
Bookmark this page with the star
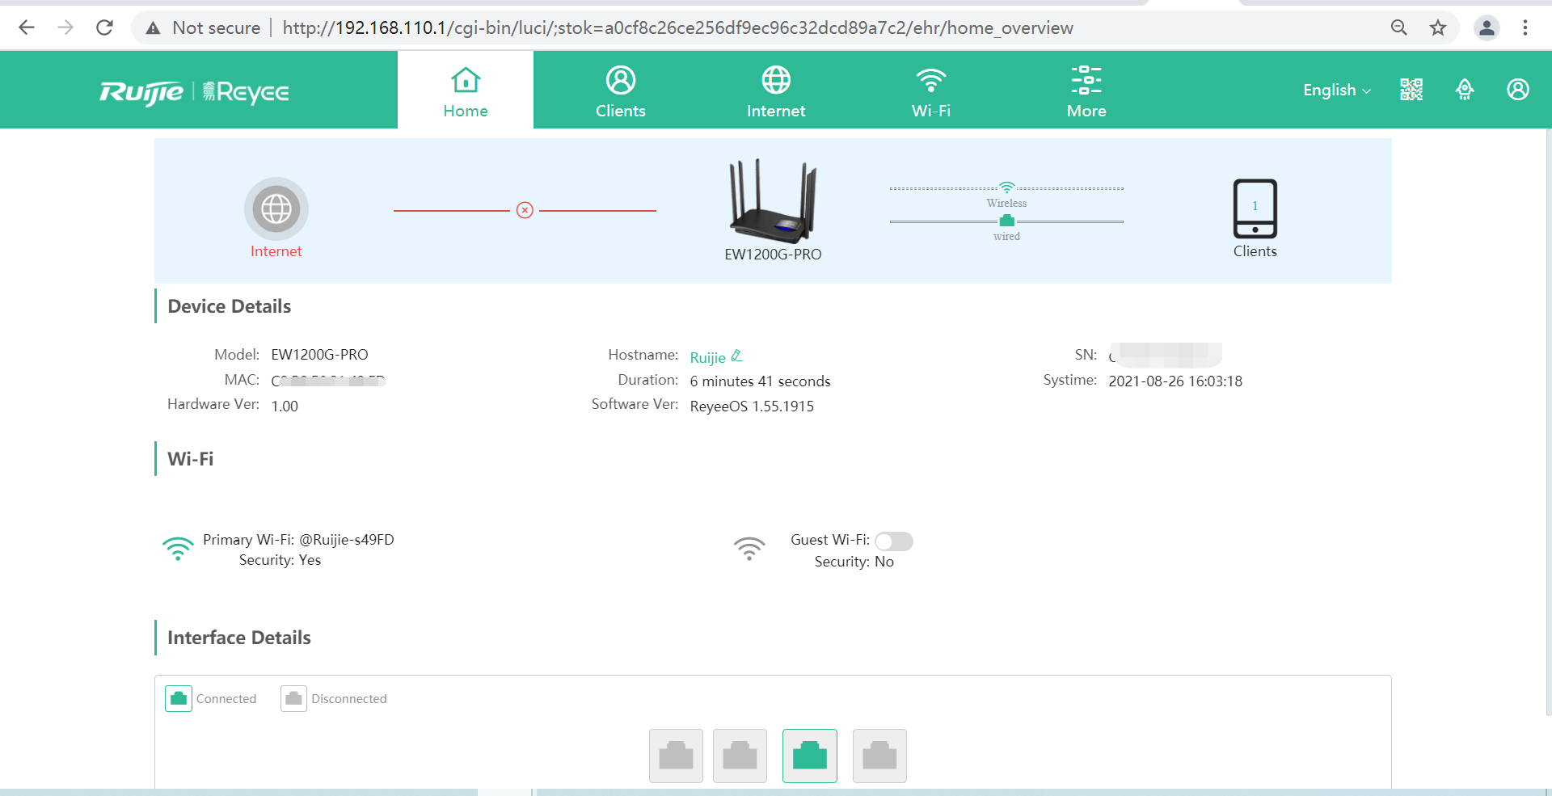coord(1438,27)
